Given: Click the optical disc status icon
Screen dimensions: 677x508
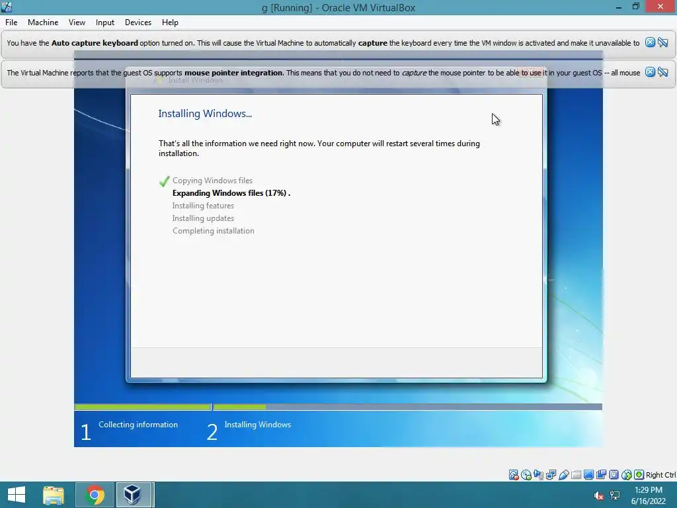Looking at the screenshot, I should tap(526, 475).
